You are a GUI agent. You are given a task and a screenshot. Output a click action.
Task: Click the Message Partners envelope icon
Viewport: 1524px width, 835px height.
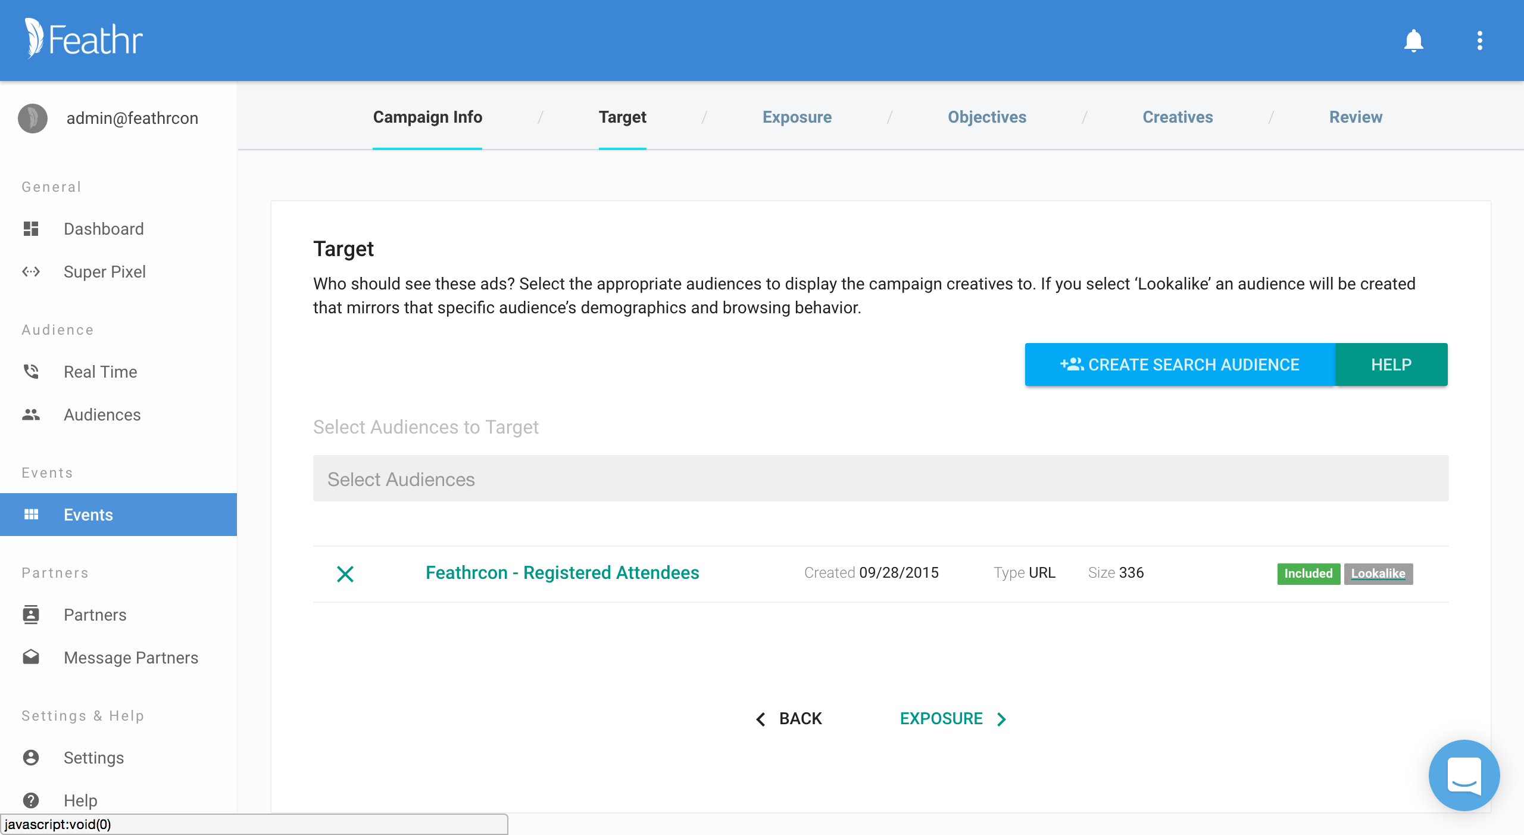click(x=31, y=657)
